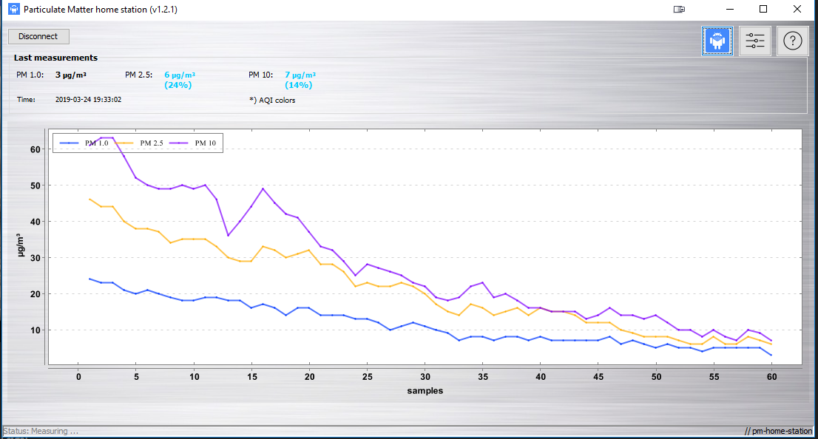Click the app icon in the title bar

(x=13, y=10)
